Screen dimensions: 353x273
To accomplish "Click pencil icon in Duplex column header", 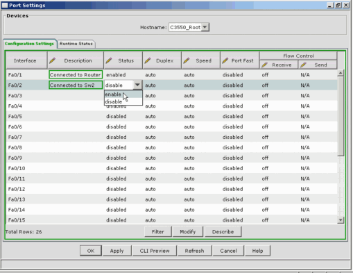I will tap(148, 60).
